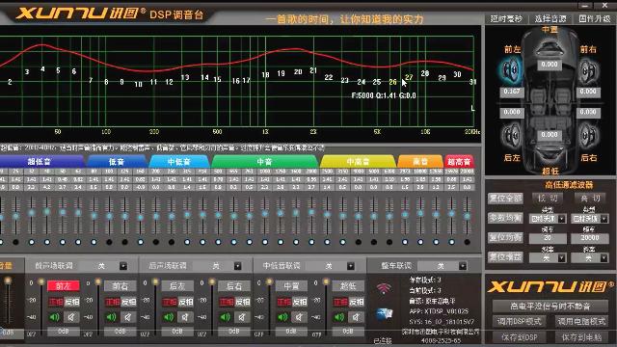Click the 保存到DSP save button
The image size is (617, 347).
pyautogui.click(x=520, y=337)
